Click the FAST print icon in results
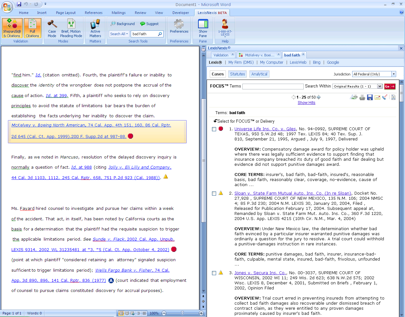This screenshot has width=405, height=317. pos(354,97)
